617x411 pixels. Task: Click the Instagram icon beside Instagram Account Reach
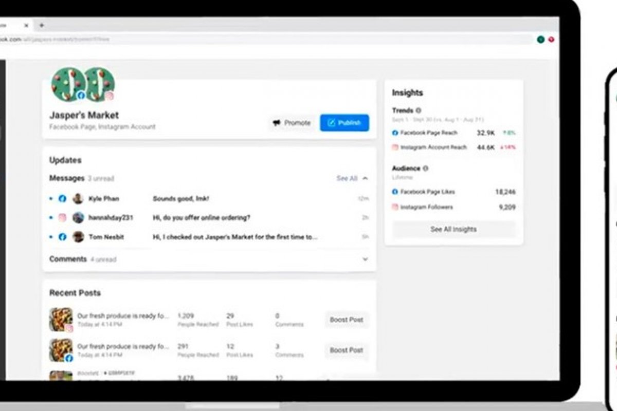tap(393, 147)
